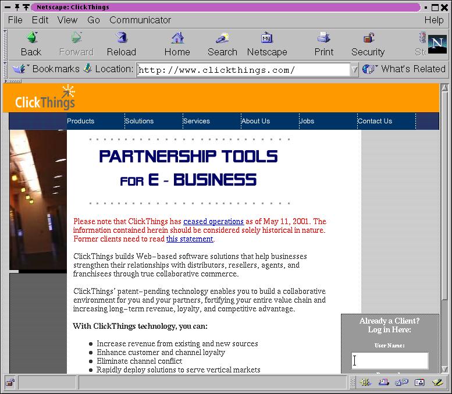Follow the 'this statement' link
Screen dimensions: 452x394
[x=190, y=239]
